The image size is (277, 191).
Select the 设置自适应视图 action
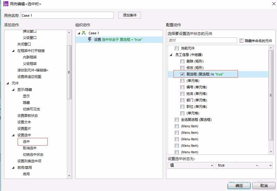pyautogui.click(x=29, y=77)
